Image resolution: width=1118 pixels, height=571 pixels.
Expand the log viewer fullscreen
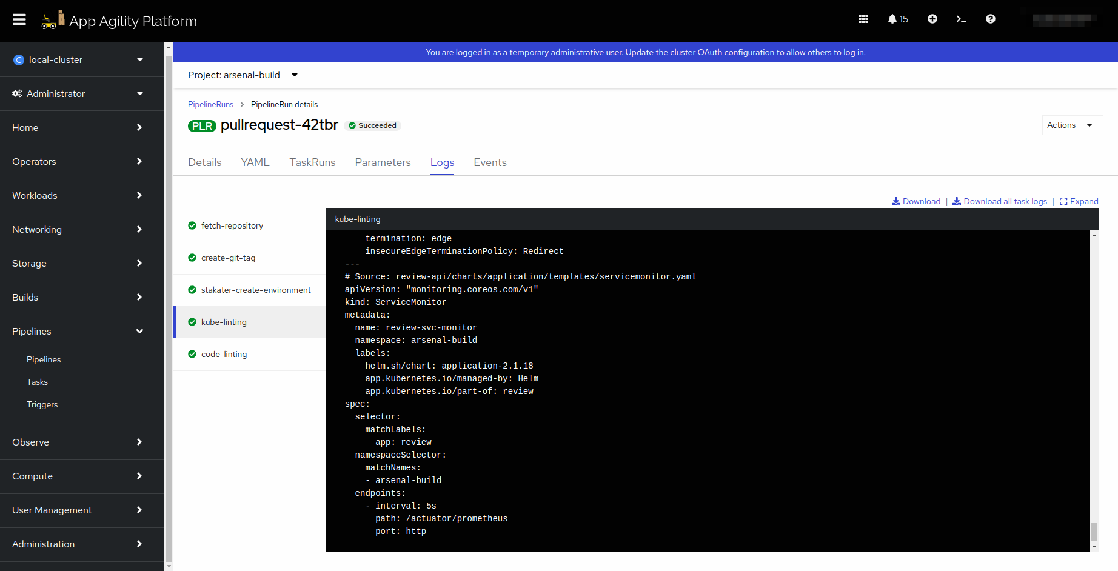[1079, 201]
